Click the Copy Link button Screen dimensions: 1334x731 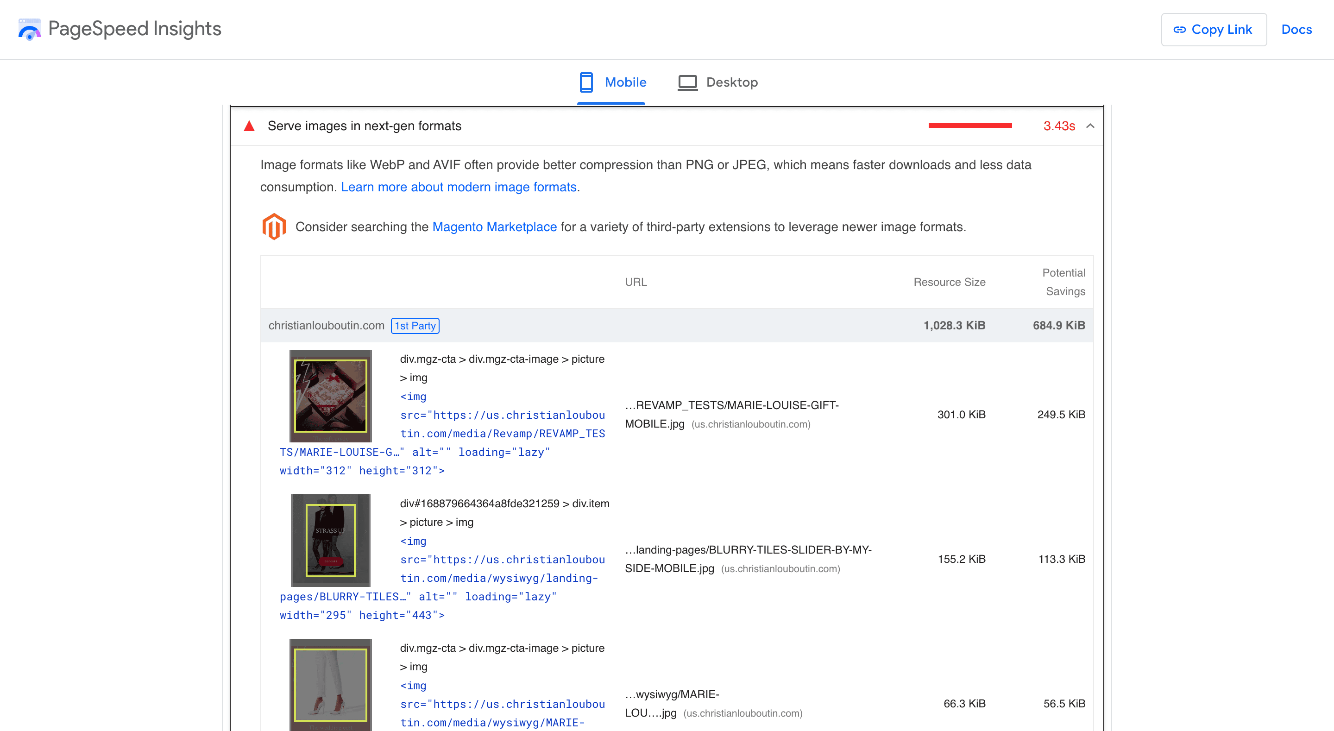1214,30
